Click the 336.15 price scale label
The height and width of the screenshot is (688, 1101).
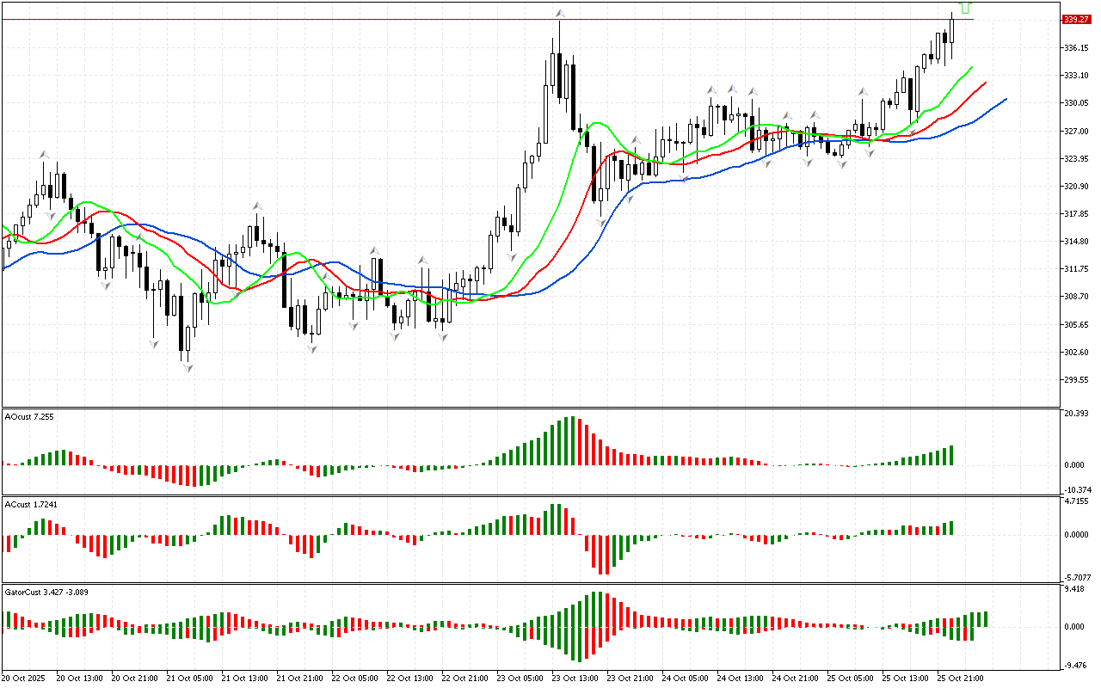click(x=1077, y=47)
